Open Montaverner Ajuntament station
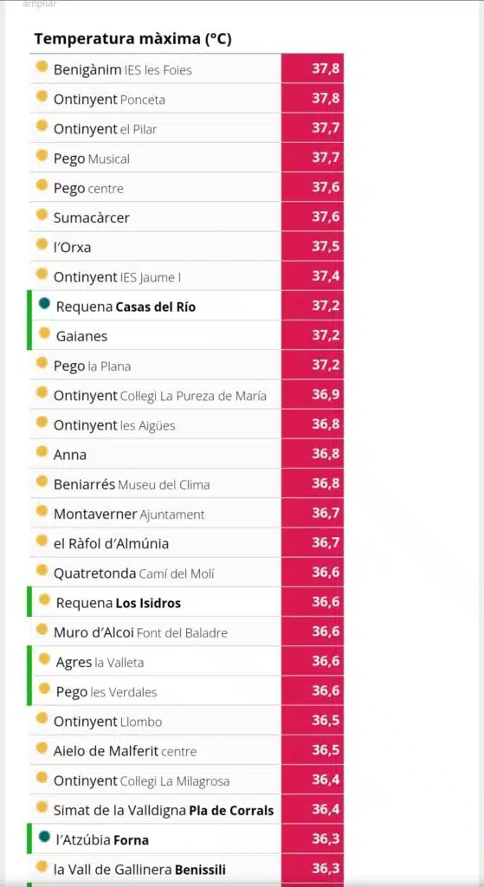 click(x=187, y=514)
